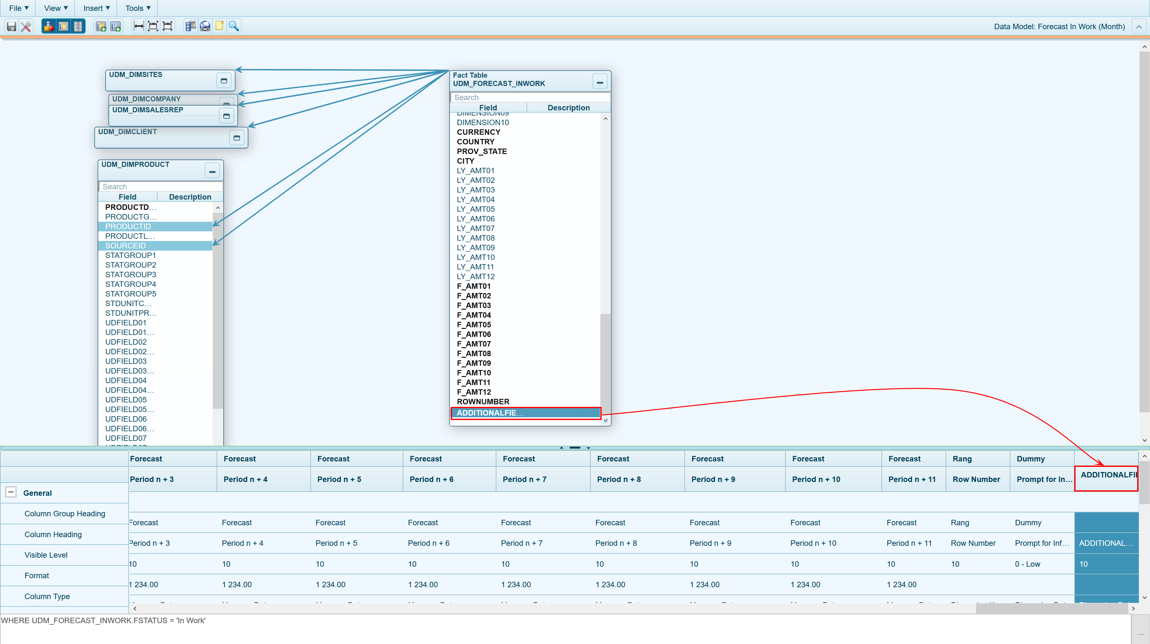
Task: Click the globe translation icon in toolbar
Action: (205, 26)
